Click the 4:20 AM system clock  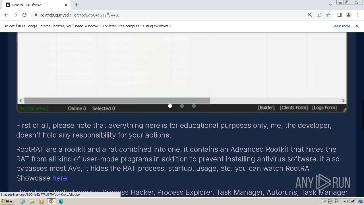[x=349, y=201]
